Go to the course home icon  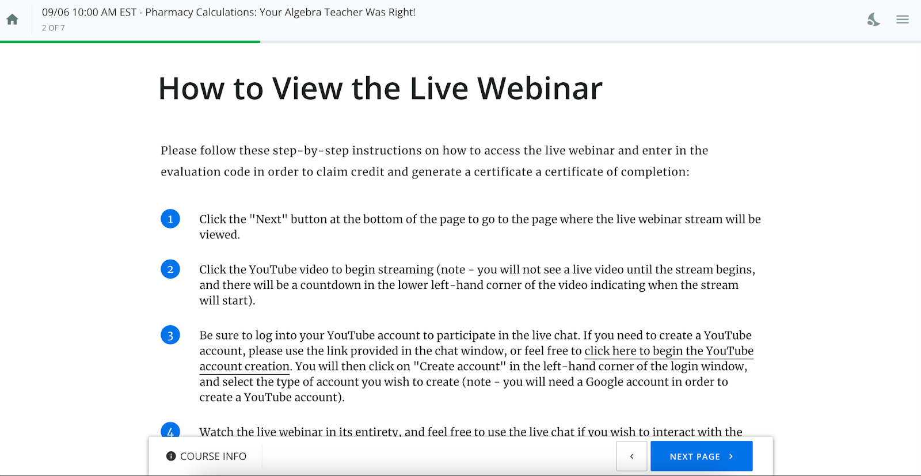tap(12, 20)
